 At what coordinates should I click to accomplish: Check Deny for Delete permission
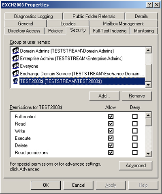coord(135,145)
